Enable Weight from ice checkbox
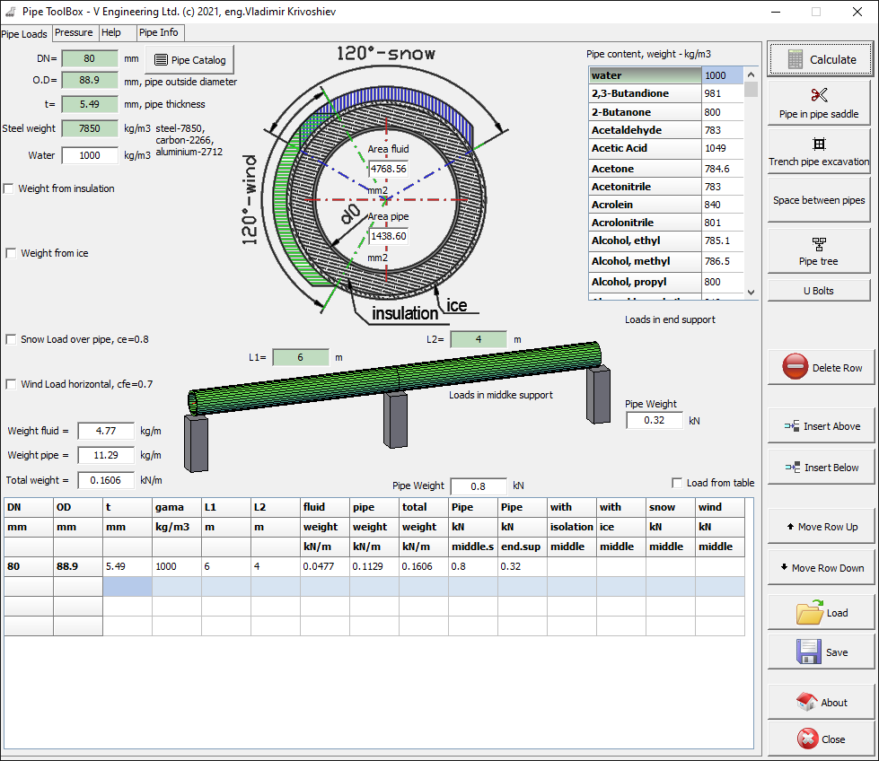 tap(9, 253)
